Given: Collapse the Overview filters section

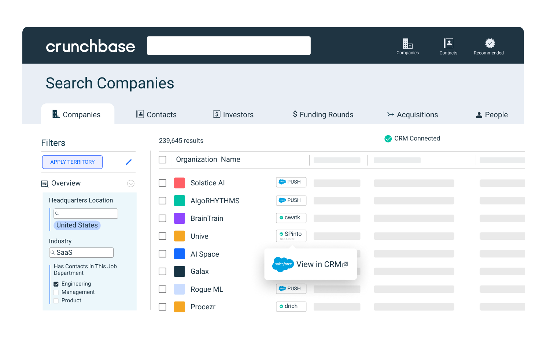Looking at the screenshot, I should [131, 183].
